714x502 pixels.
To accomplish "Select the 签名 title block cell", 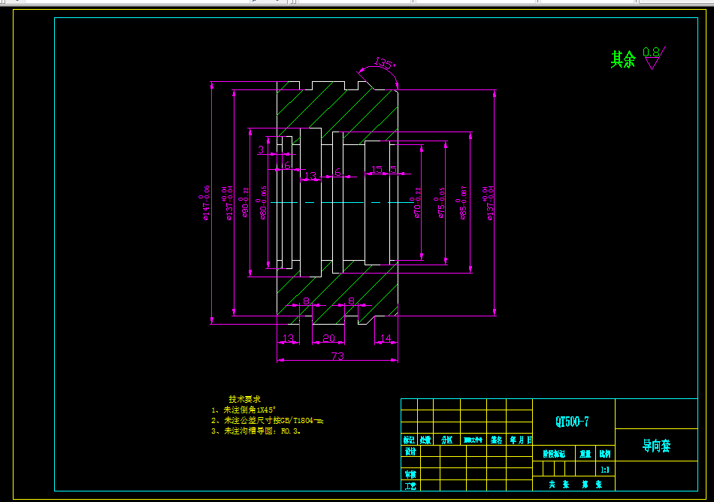I will pos(496,440).
